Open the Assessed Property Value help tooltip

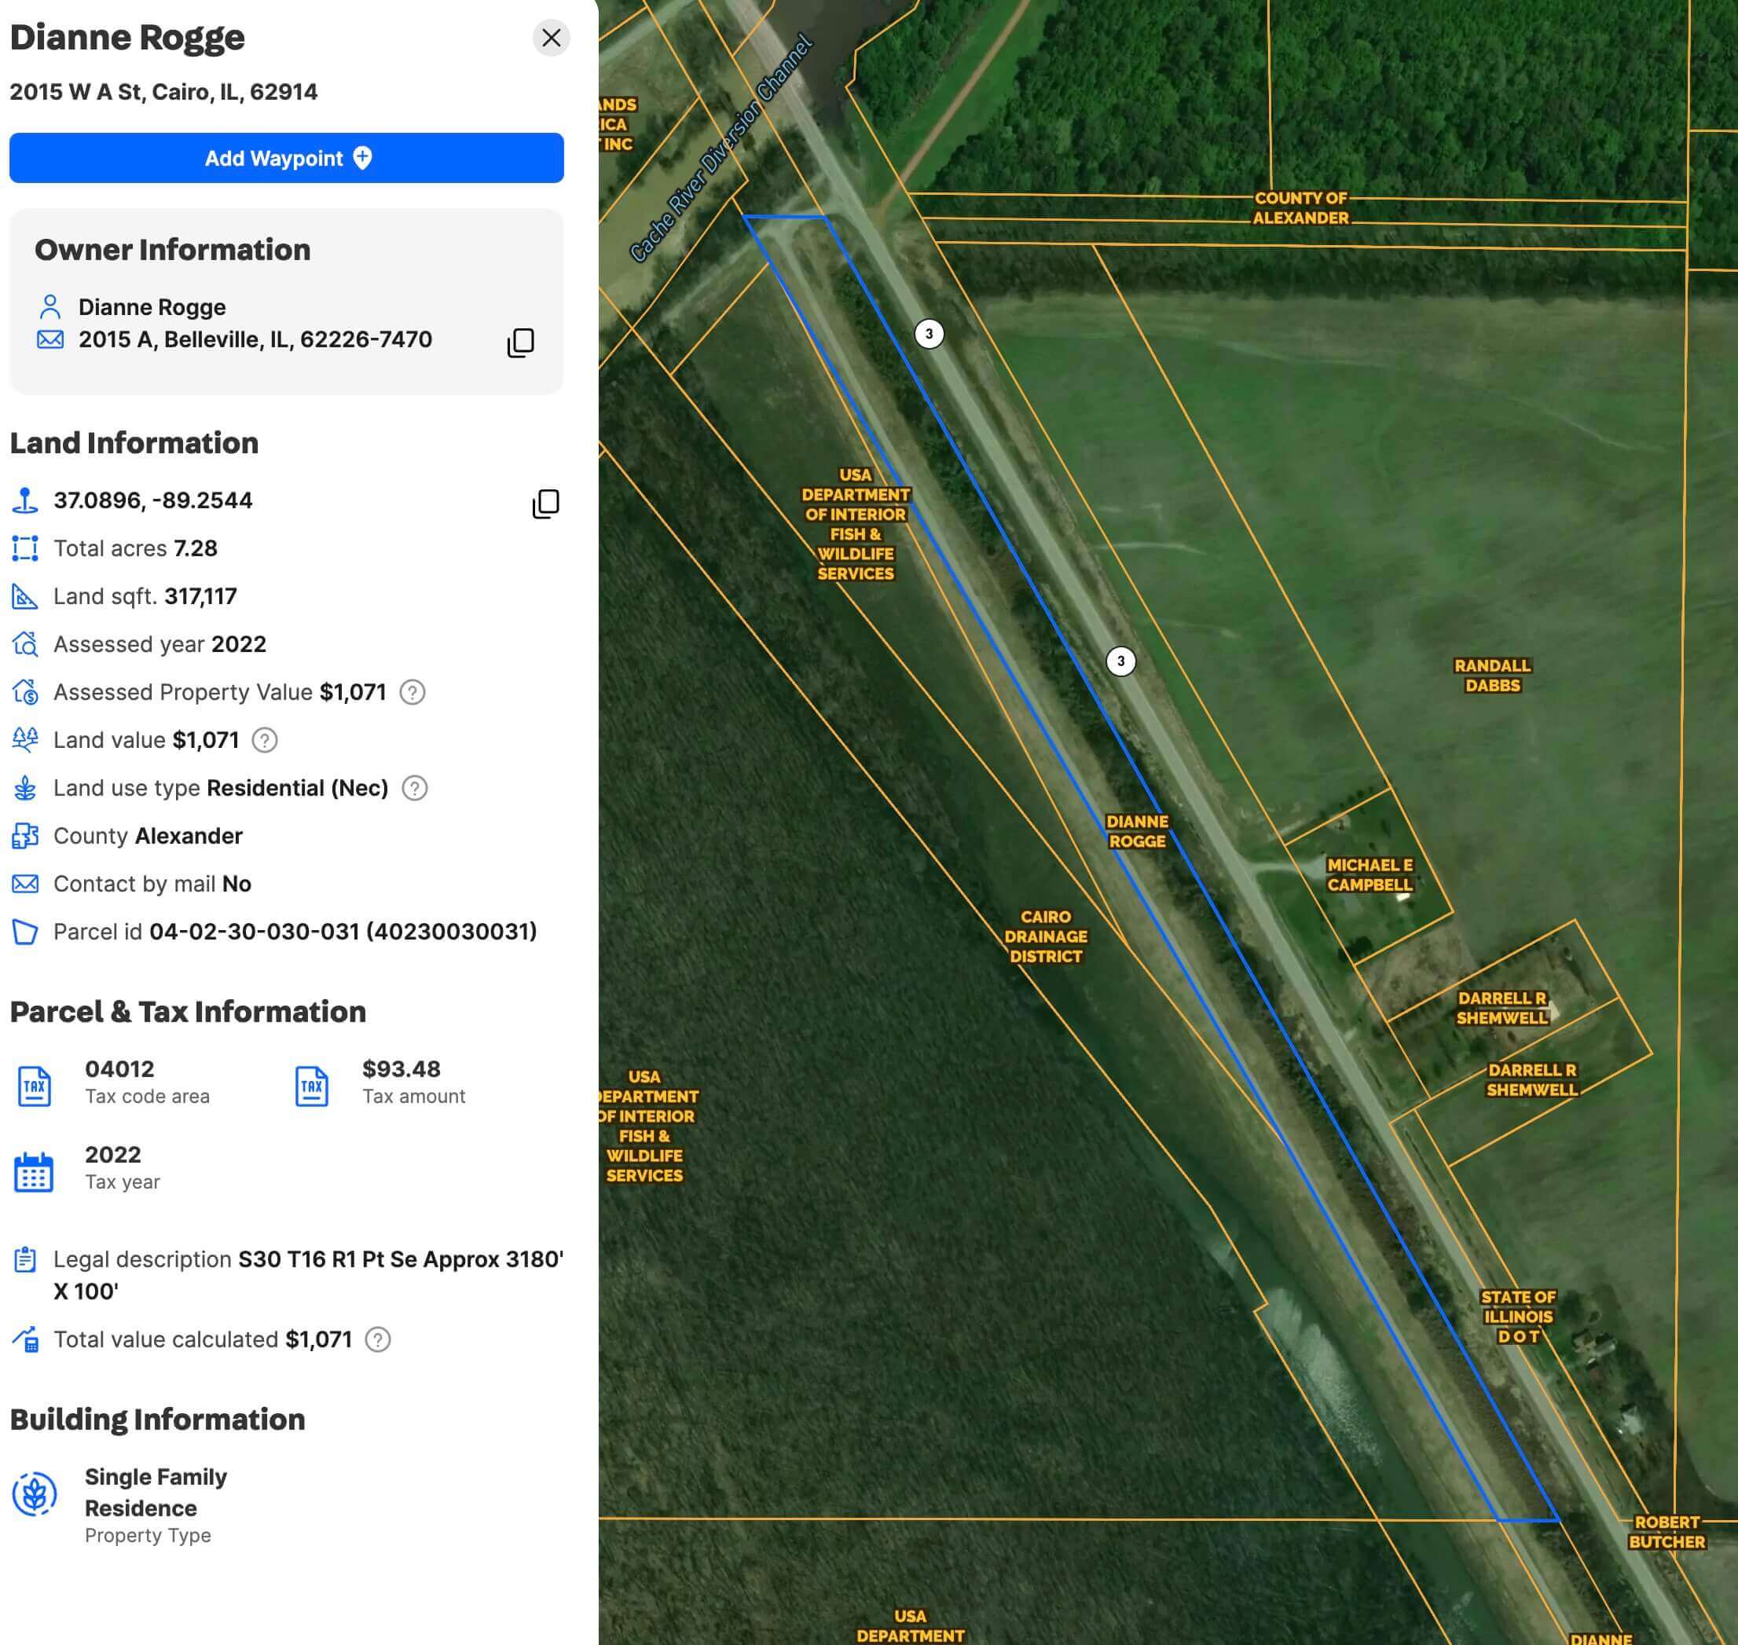point(414,693)
